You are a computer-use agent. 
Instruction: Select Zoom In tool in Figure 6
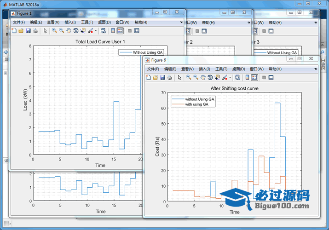click(x=188, y=77)
